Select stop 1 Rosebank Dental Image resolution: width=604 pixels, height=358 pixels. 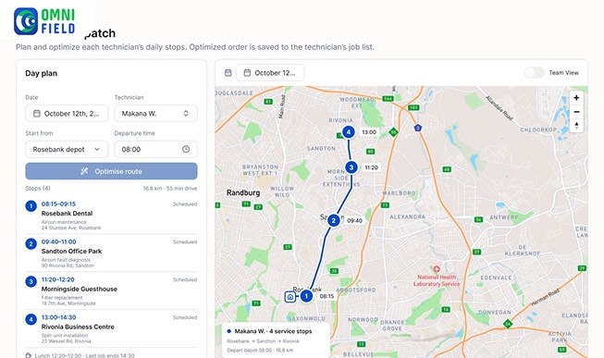click(111, 216)
